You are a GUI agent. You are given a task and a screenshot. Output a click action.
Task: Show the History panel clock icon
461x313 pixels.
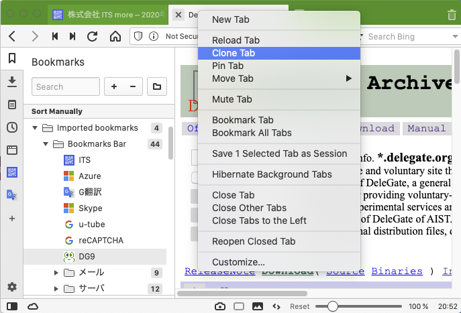pyautogui.click(x=11, y=127)
